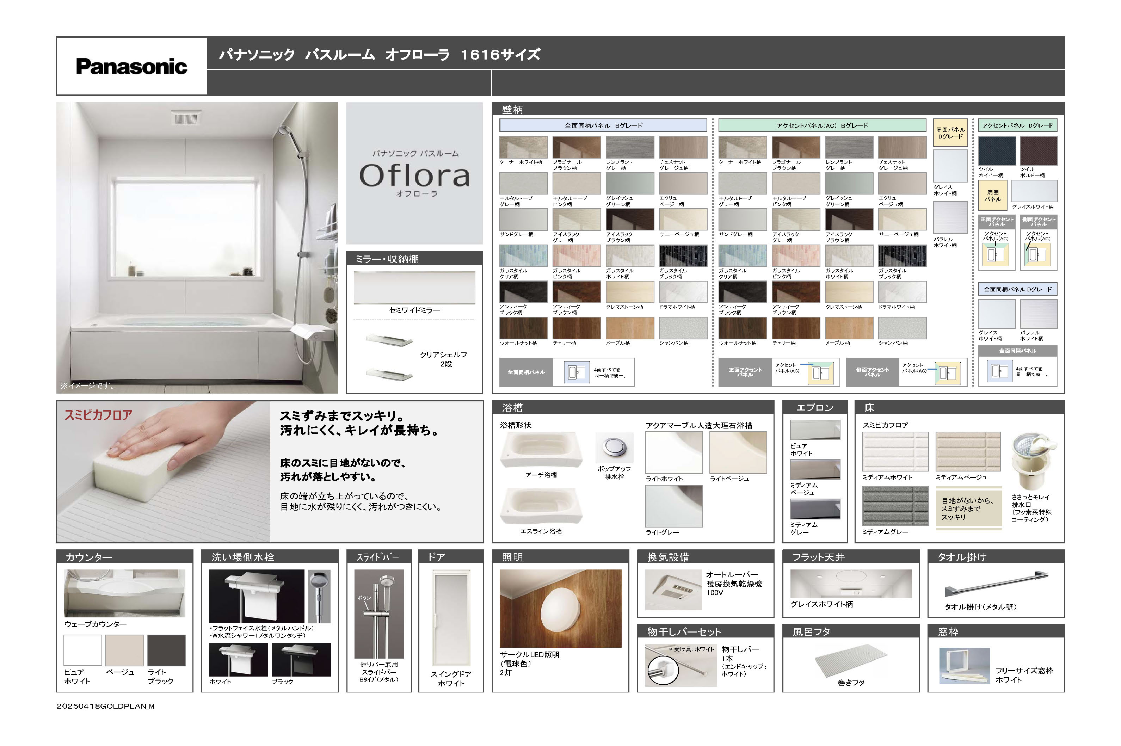Viewport: 1121px width, 746px height.
Task: Click the 巻きフタ bath lid image
Action: (851, 660)
